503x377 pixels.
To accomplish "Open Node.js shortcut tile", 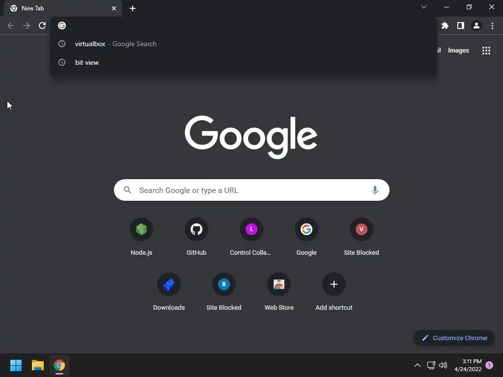I will click(141, 237).
